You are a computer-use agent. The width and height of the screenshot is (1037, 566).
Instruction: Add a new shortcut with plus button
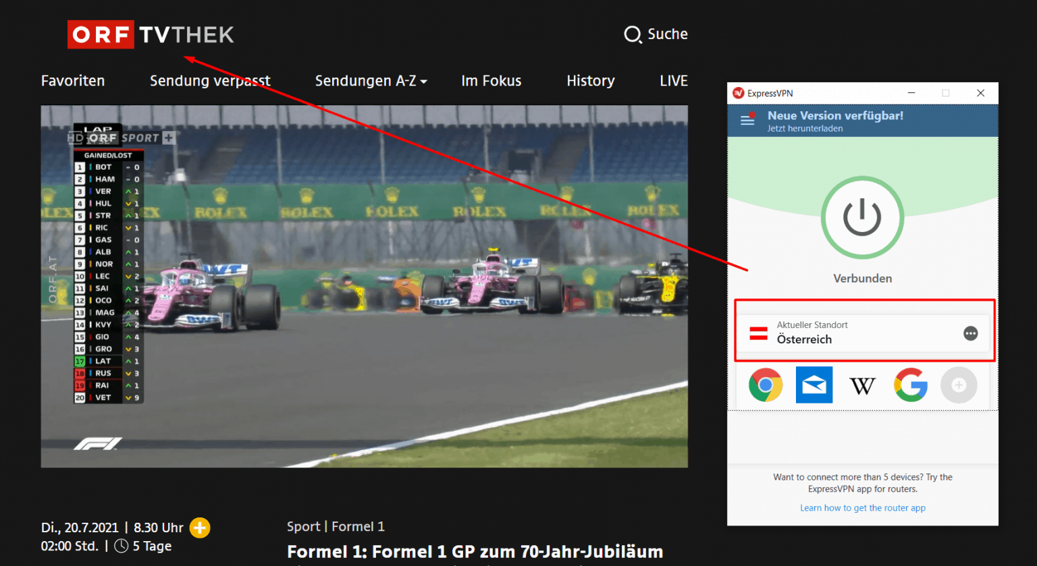click(x=959, y=385)
